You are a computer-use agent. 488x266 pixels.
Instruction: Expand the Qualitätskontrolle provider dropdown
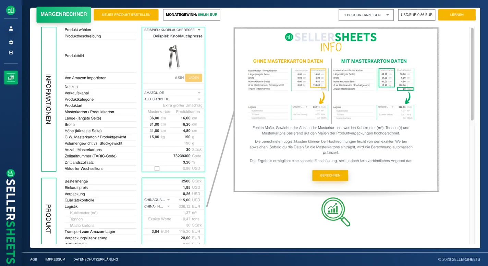click(x=157, y=200)
